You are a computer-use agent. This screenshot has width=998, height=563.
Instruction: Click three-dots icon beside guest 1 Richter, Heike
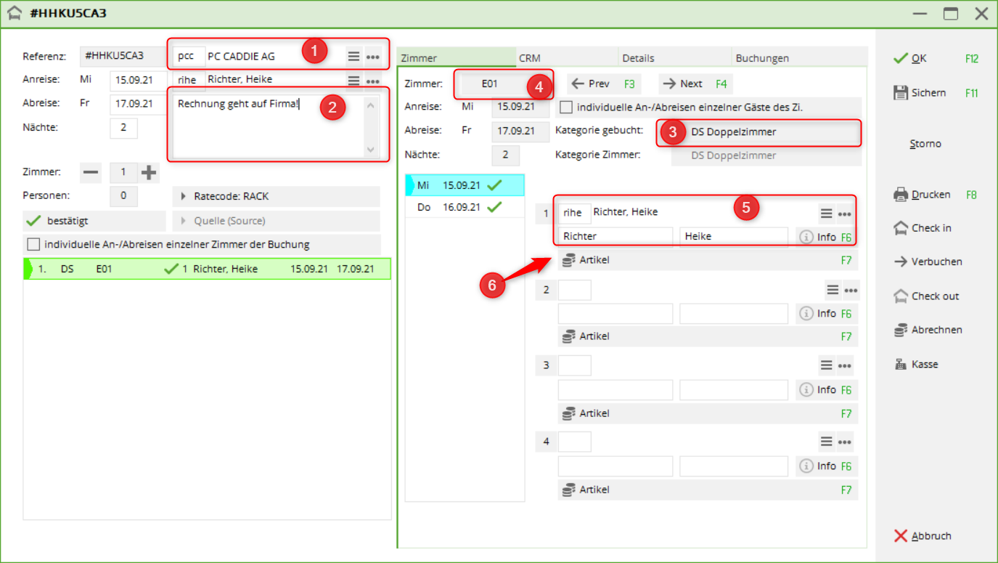pos(844,214)
